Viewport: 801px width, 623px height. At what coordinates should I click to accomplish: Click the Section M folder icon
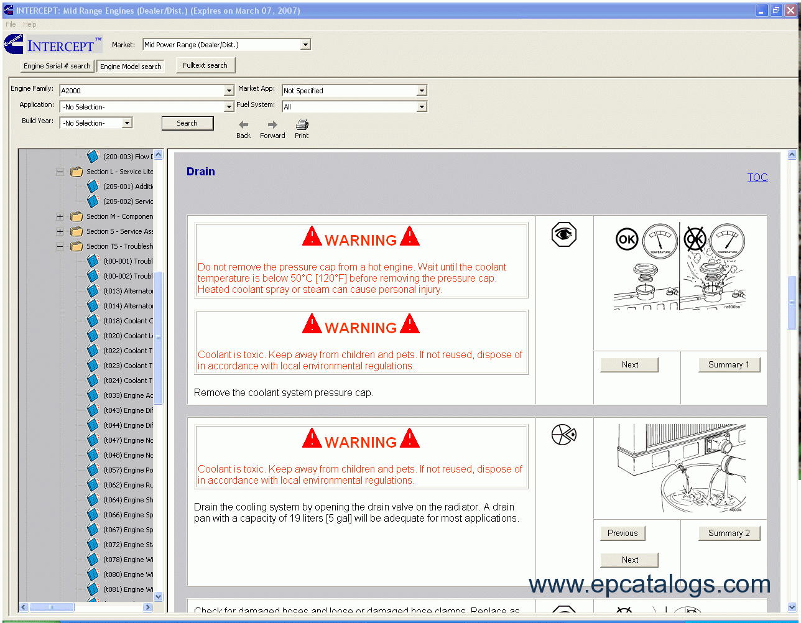pyautogui.click(x=76, y=216)
